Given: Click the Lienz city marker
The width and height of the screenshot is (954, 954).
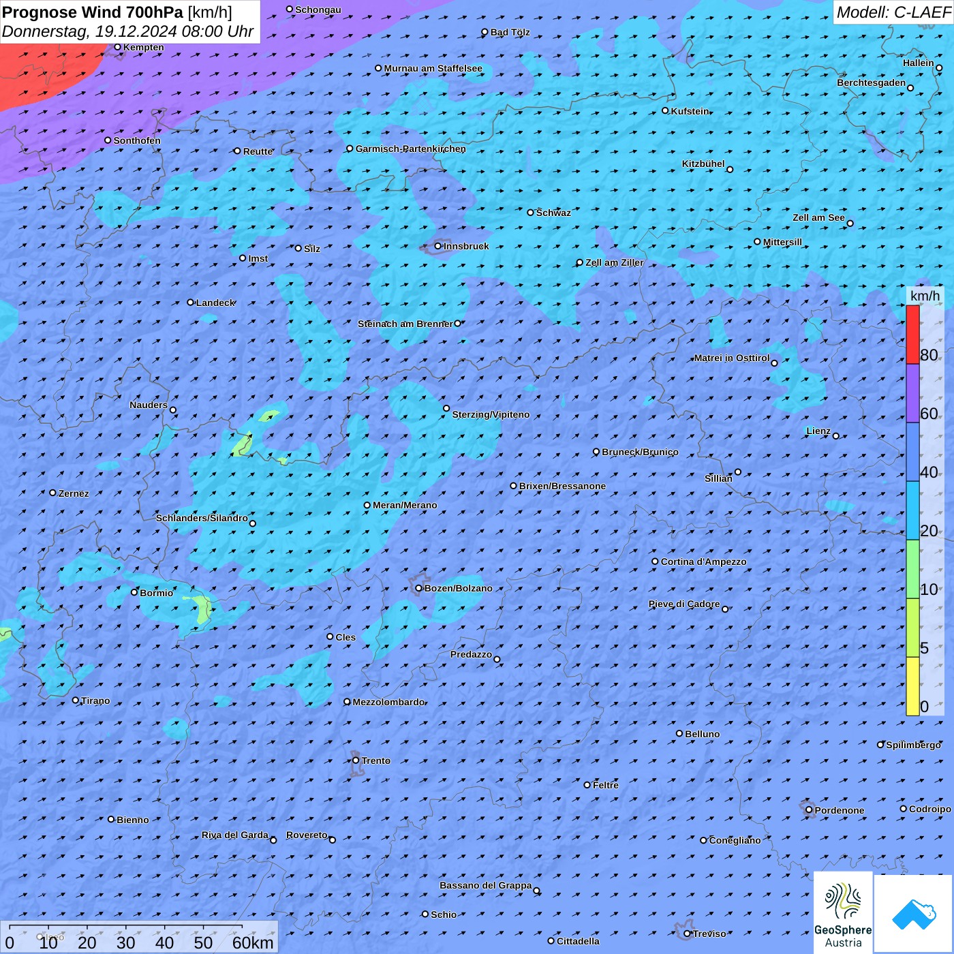Looking at the screenshot, I should click(x=836, y=436).
